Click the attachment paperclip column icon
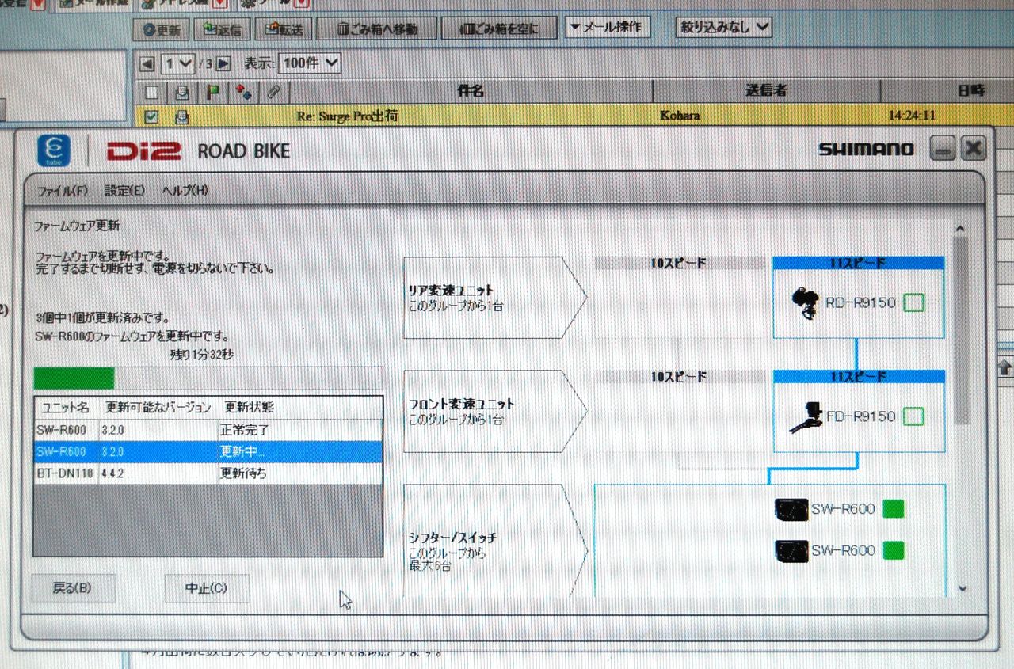The height and width of the screenshot is (669, 1014). 273,92
